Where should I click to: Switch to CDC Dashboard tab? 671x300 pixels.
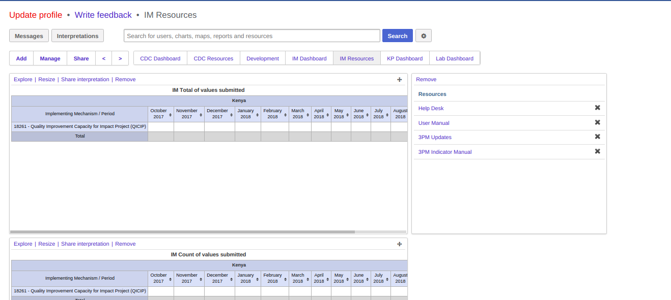tap(160, 58)
